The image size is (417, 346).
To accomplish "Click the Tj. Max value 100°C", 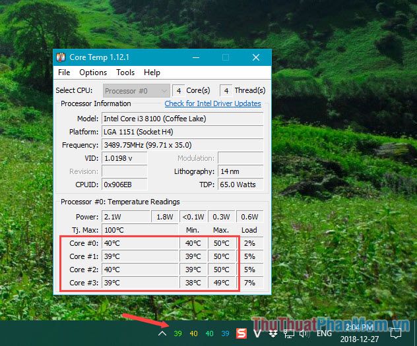I will point(140,230).
